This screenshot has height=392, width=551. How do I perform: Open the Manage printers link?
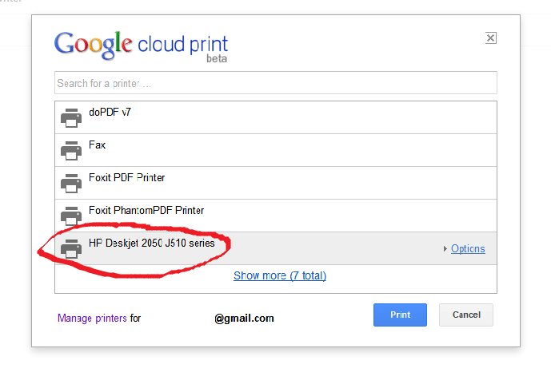pos(92,319)
